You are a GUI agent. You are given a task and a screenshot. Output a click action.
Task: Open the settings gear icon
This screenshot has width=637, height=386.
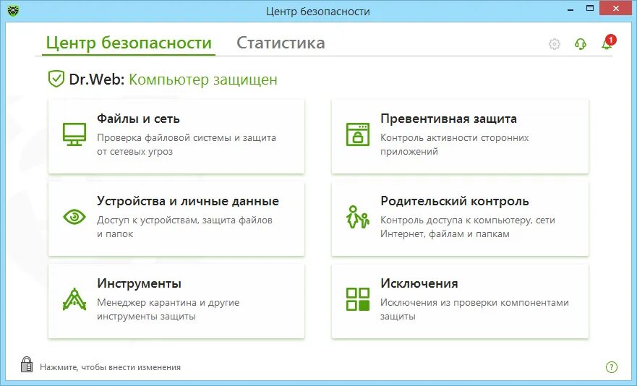(554, 44)
